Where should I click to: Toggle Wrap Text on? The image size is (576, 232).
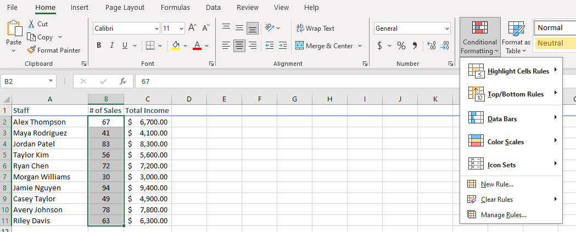pos(315,29)
